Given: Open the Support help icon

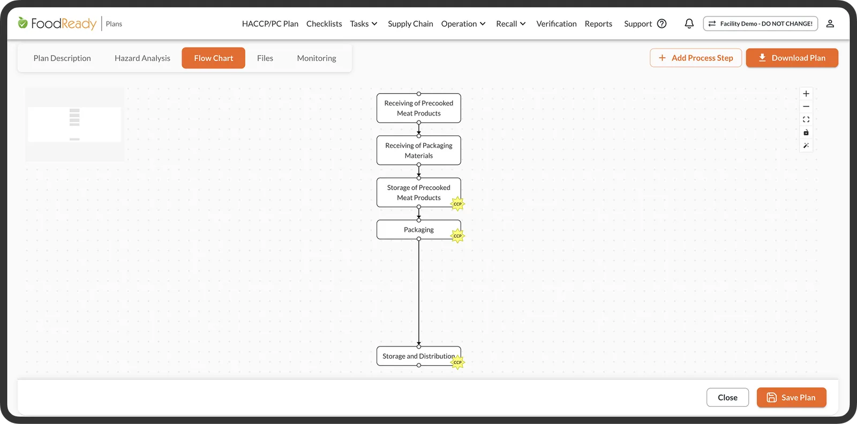Looking at the screenshot, I should (662, 24).
